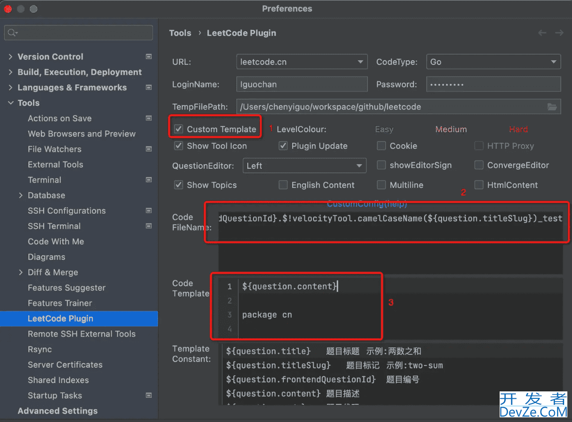Expand Build, Execution, Deployment section

[11, 72]
